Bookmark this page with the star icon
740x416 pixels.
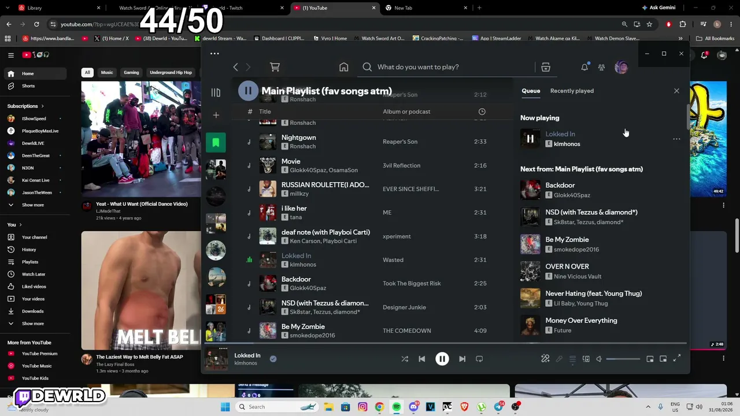[x=649, y=24]
